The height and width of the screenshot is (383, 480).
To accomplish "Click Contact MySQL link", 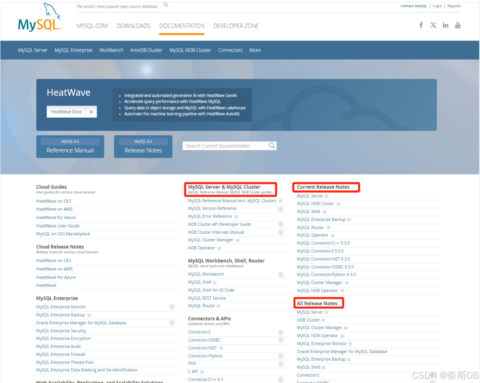I will (414, 6).
